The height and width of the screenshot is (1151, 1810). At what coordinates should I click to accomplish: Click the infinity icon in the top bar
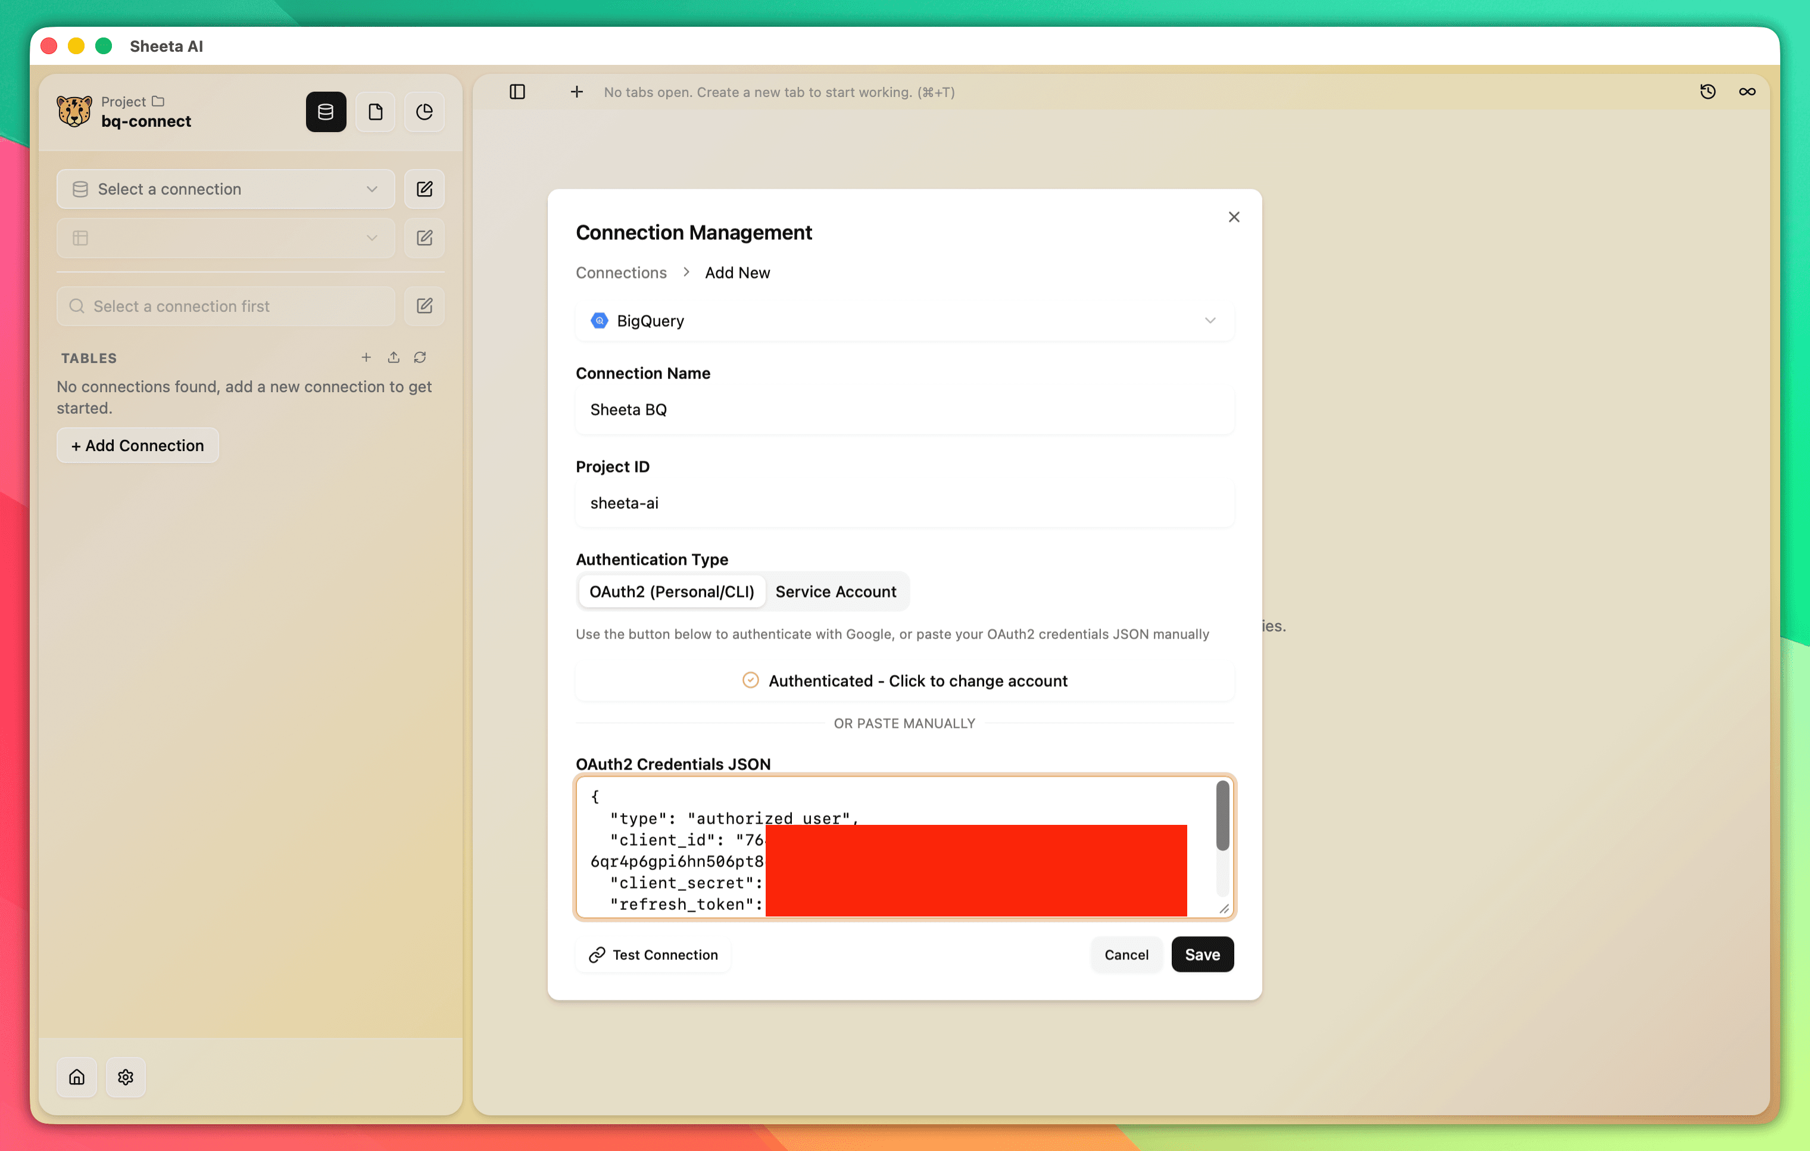pos(1747,91)
